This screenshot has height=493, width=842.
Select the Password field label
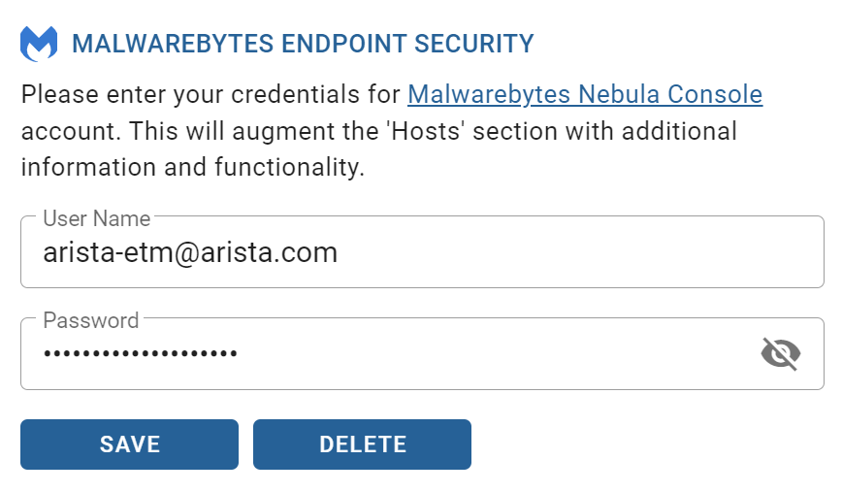point(91,320)
